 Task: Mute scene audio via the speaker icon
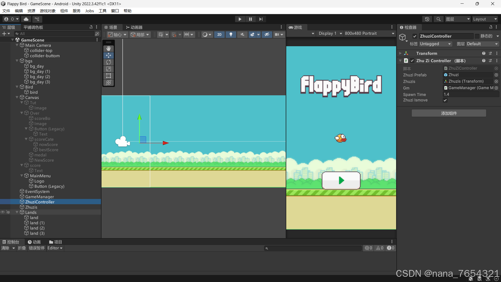242,34
